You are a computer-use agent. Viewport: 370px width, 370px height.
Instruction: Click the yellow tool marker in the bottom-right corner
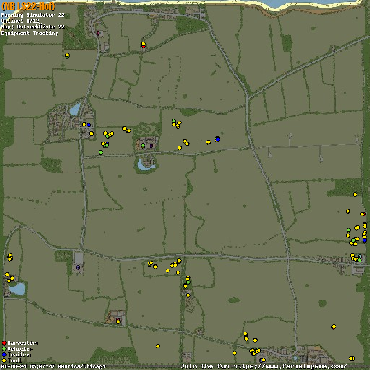click(351, 358)
